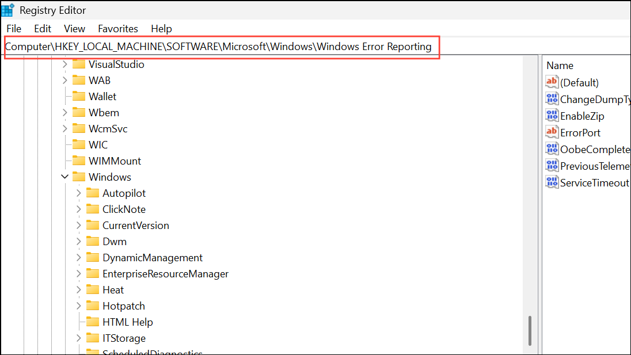The image size is (631, 355).
Task: Select the Hotpatch folder icon
Action: tap(93, 306)
